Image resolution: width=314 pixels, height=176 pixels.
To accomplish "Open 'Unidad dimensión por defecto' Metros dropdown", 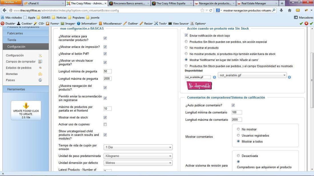I will (x=138, y=163).
